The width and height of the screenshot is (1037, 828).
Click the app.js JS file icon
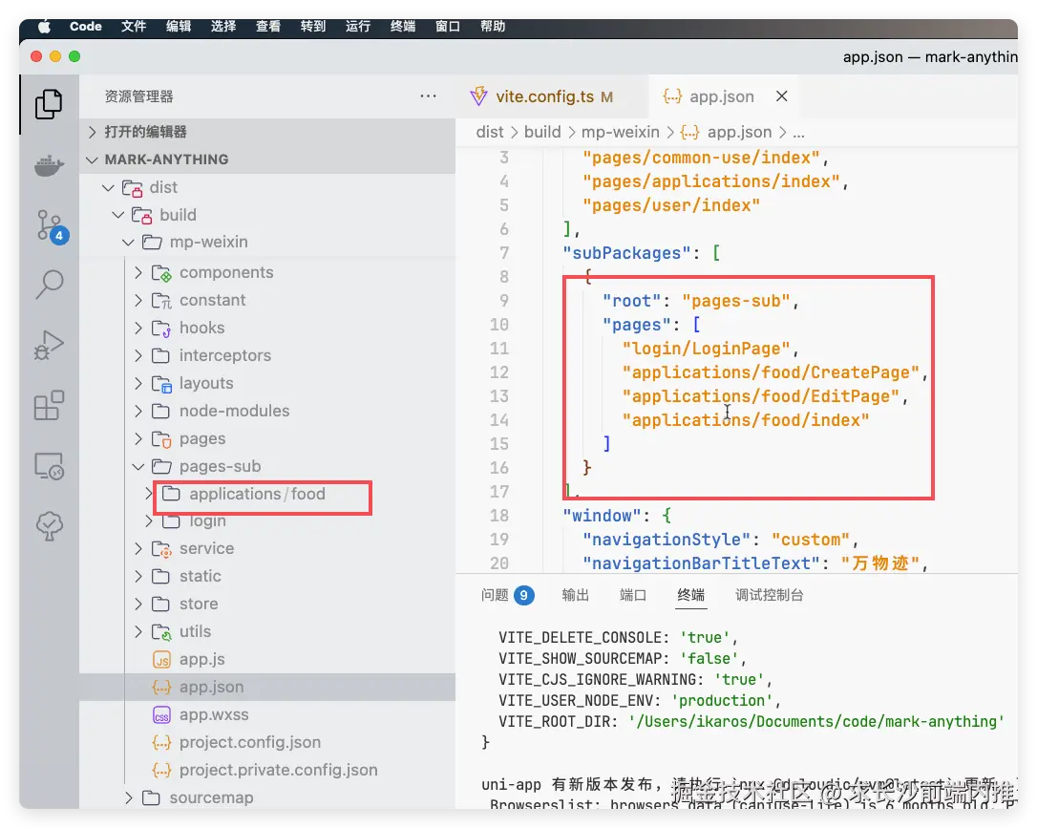[161, 659]
